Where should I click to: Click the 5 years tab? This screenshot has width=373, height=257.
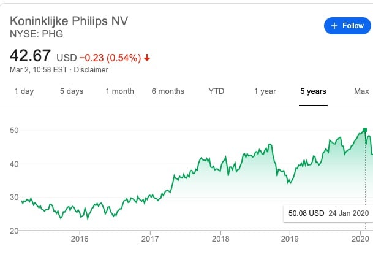pyautogui.click(x=313, y=91)
